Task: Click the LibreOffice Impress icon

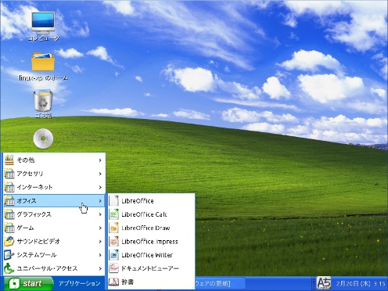Action: (113, 242)
